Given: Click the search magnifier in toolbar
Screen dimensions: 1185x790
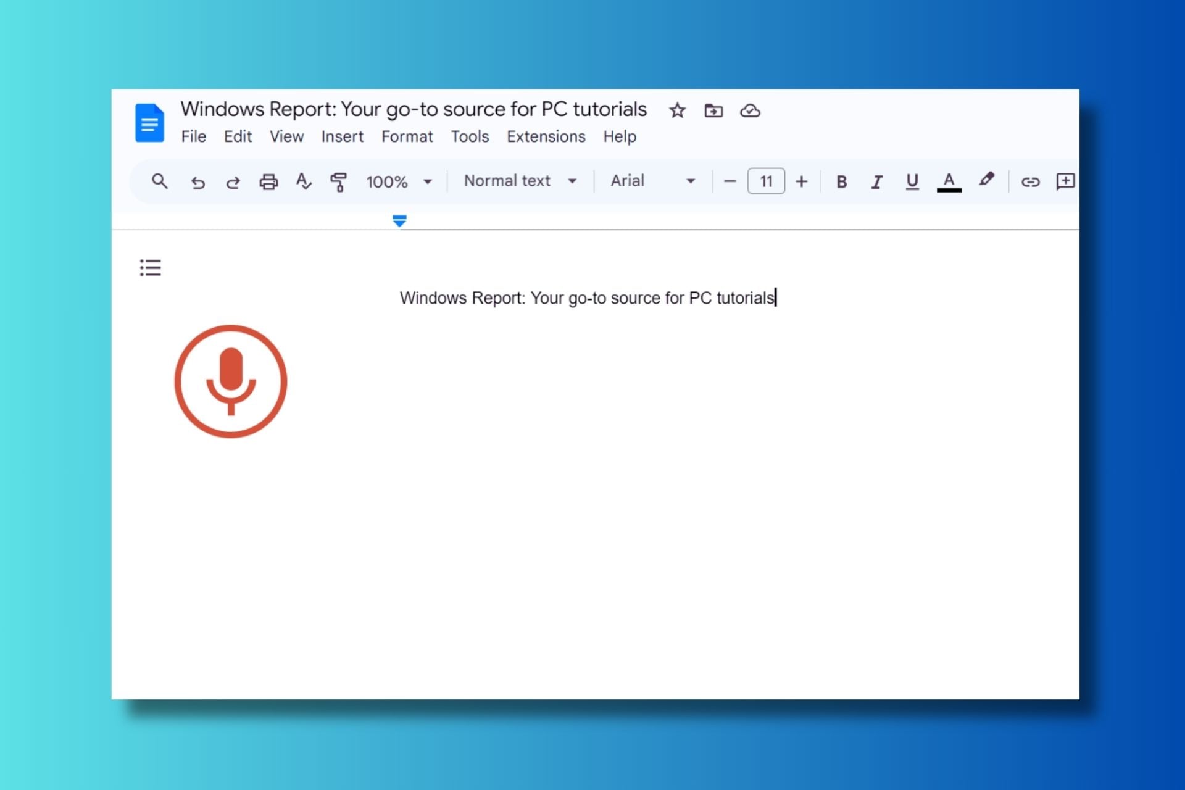Looking at the screenshot, I should point(160,181).
